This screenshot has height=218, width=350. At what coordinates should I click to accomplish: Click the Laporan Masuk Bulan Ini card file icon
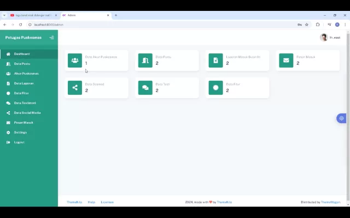click(x=215, y=60)
